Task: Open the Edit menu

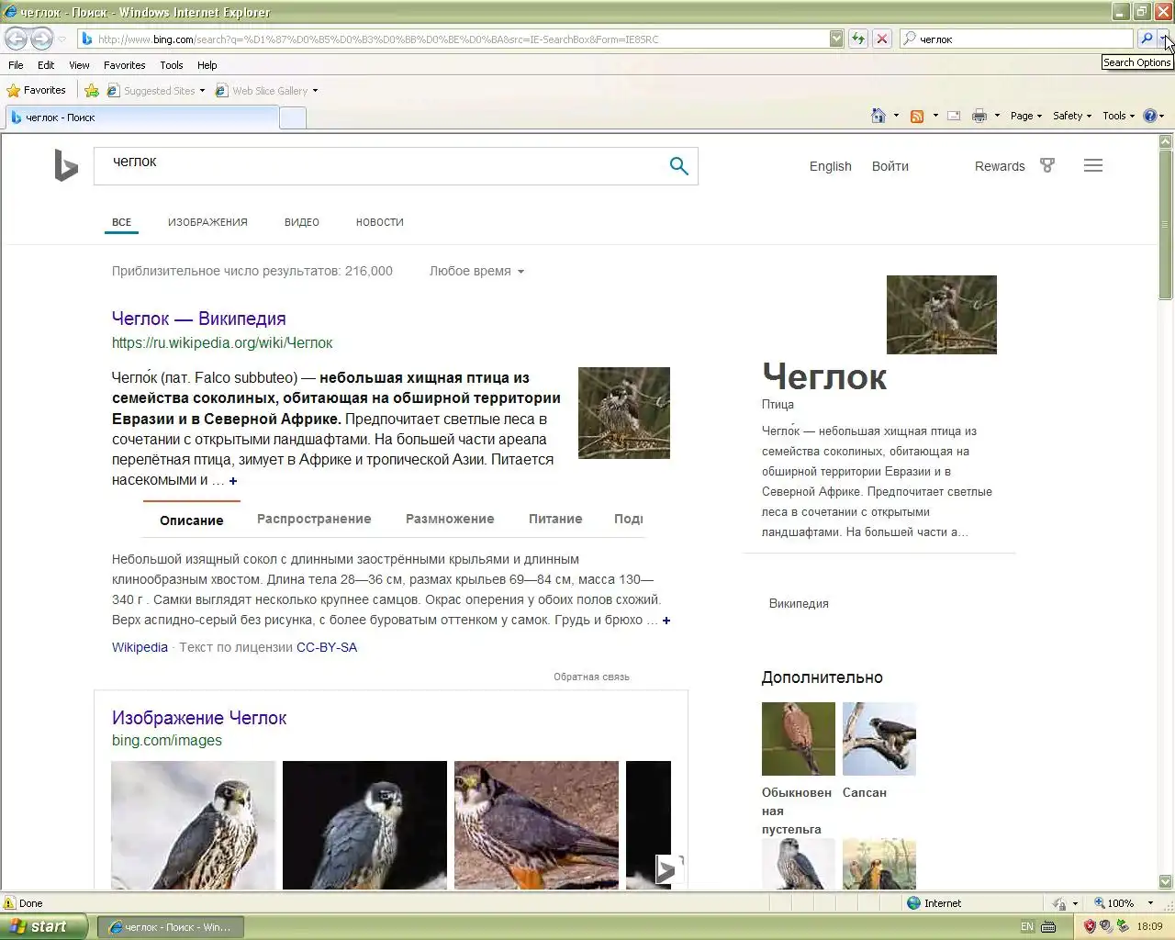Action: tap(46, 65)
